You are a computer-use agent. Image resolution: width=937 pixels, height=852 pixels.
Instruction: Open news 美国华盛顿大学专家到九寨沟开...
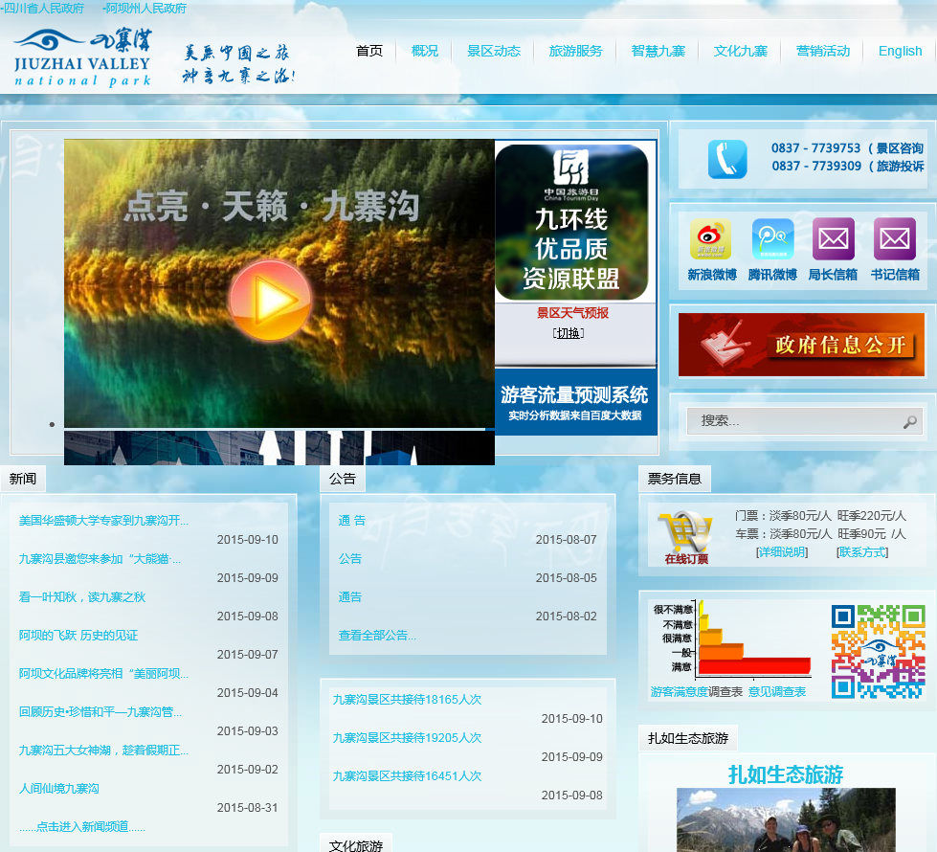click(103, 521)
